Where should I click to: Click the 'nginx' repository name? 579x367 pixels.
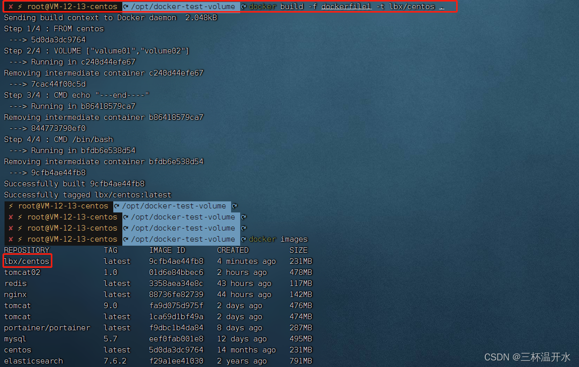[x=15, y=295]
